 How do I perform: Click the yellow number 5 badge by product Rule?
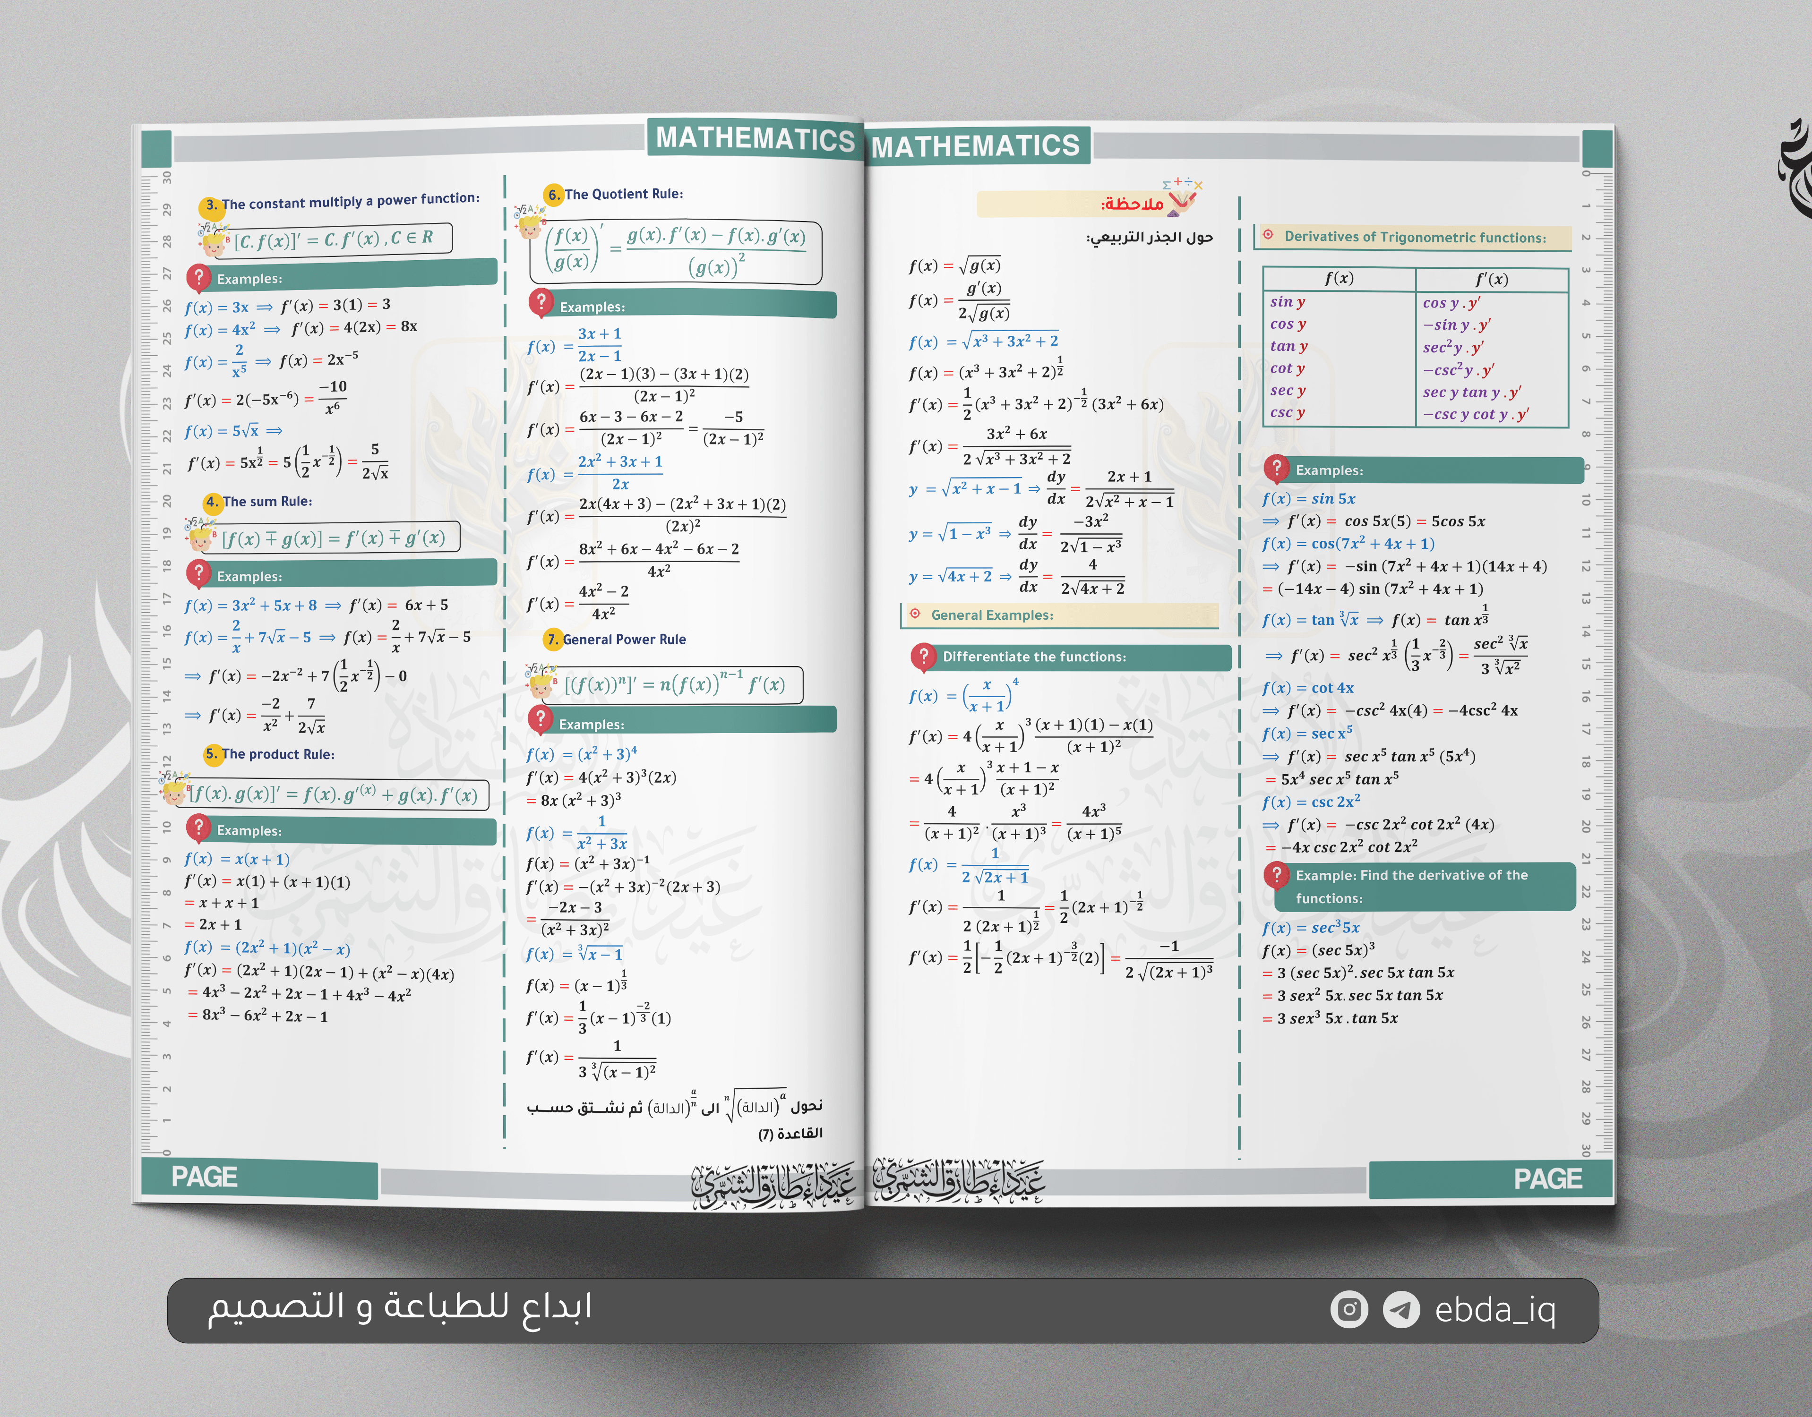tap(213, 754)
